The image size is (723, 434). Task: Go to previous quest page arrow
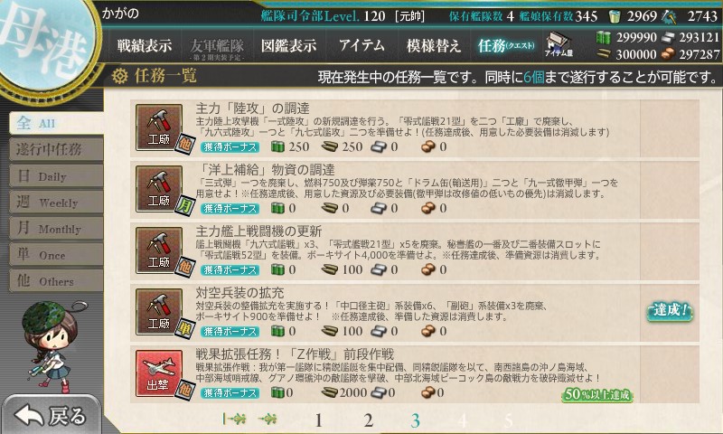(x=268, y=419)
